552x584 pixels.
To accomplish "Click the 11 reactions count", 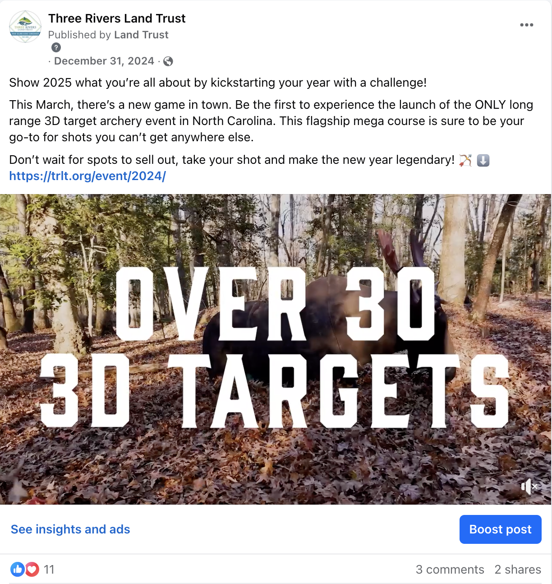I will 49,570.
